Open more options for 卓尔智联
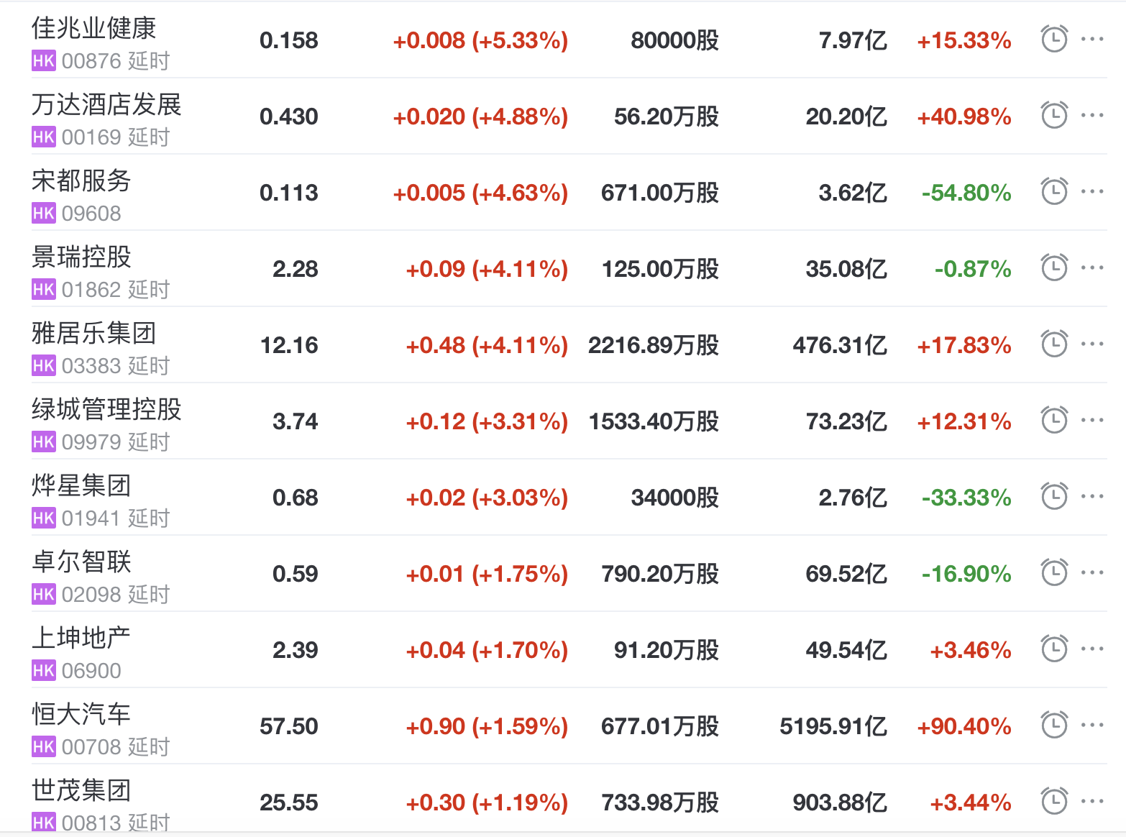 (1092, 572)
